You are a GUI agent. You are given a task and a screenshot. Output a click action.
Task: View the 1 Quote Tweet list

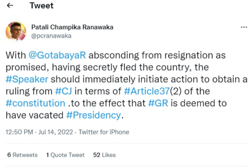(65, 155)
